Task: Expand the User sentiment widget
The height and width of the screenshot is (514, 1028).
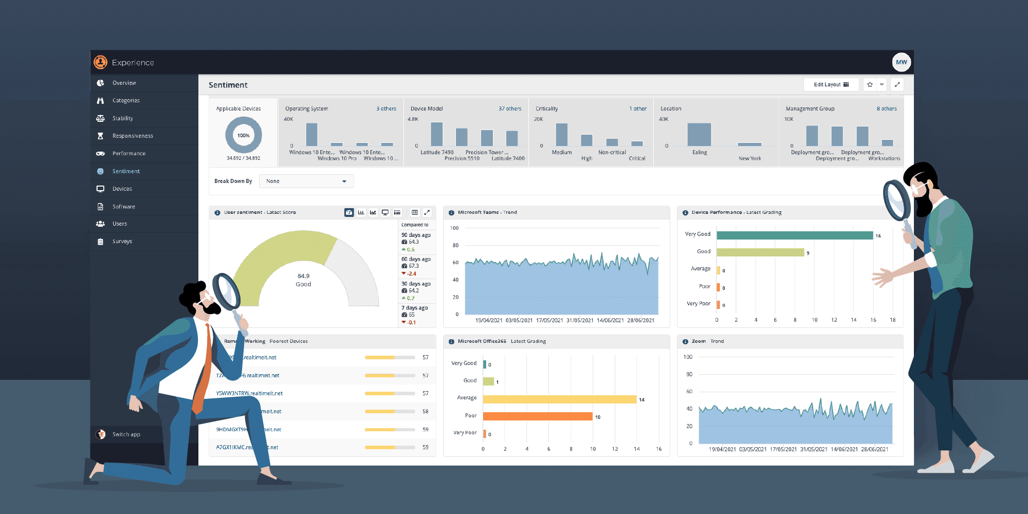Action: click(427, 212)
